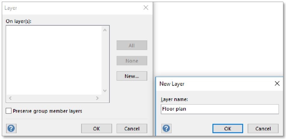The image size is (286, 139).
Task: Open help in the New Layer dialog
Action: (166, 128)
